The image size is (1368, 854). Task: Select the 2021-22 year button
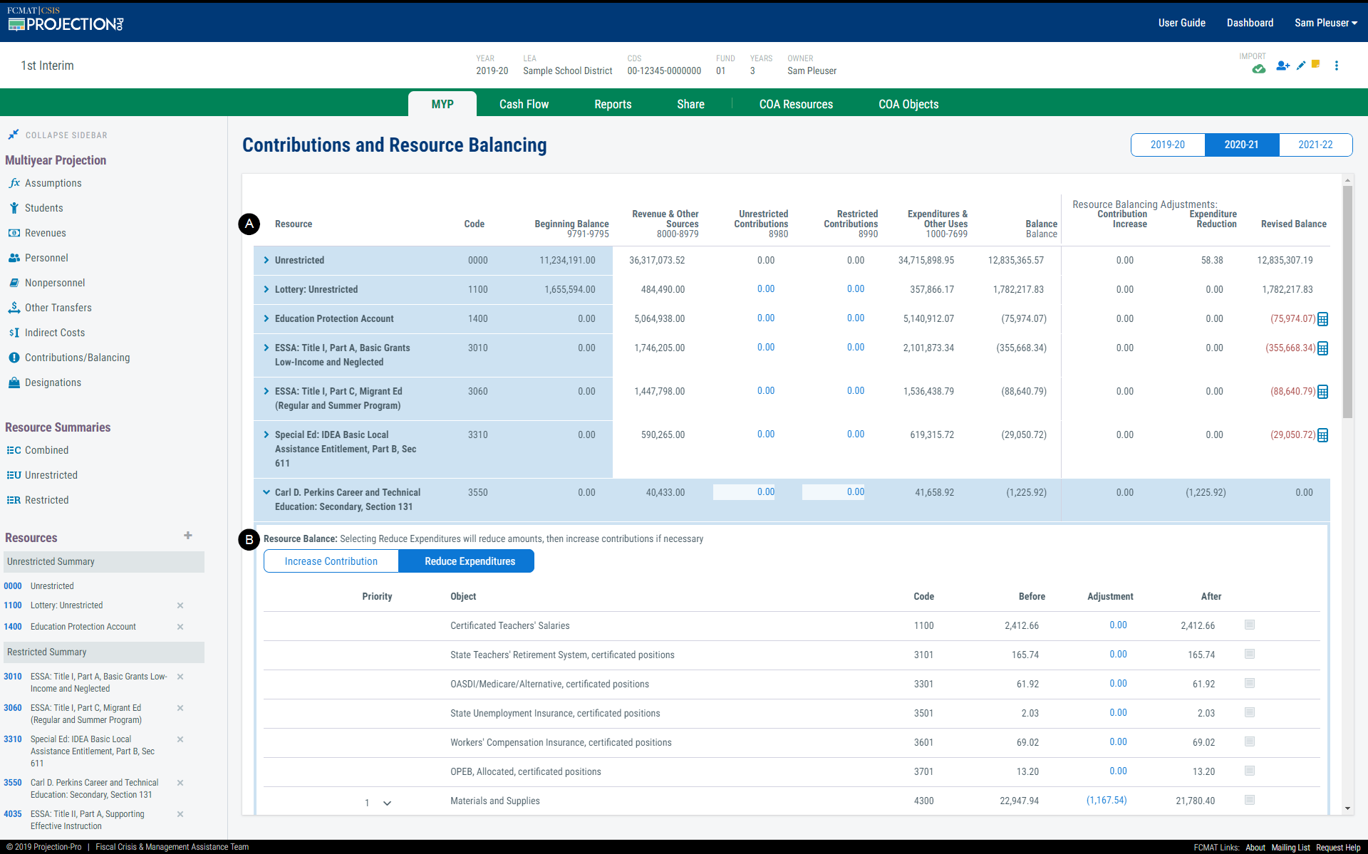pos(1315,145)
